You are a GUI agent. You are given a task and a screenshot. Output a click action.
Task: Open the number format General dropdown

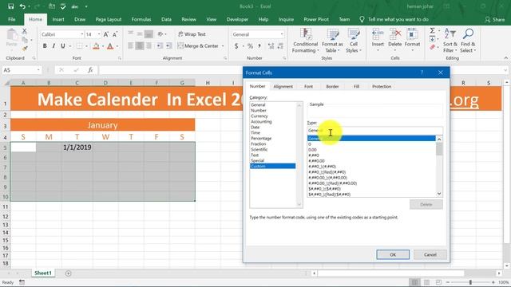coord(282,34)
